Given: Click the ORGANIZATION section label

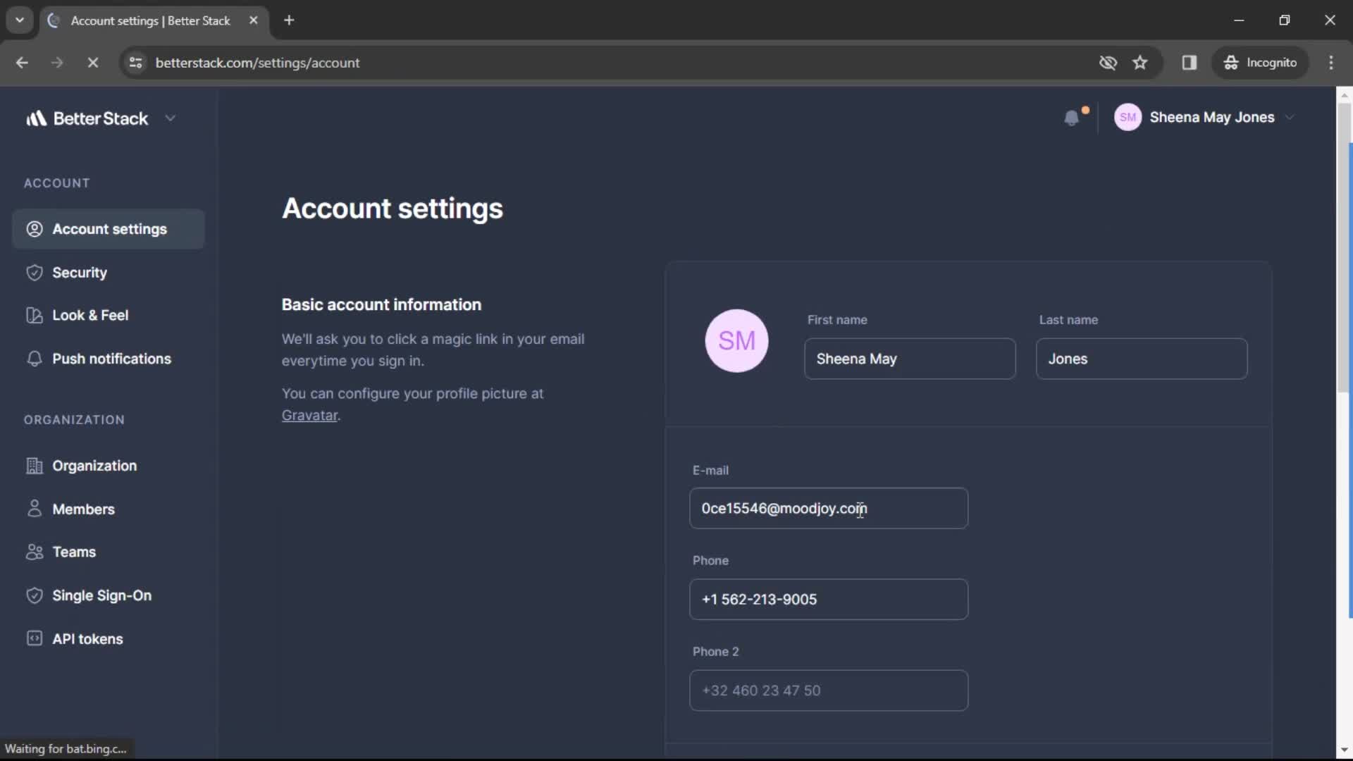Looking at the screenshot, I should coord(74,420).
